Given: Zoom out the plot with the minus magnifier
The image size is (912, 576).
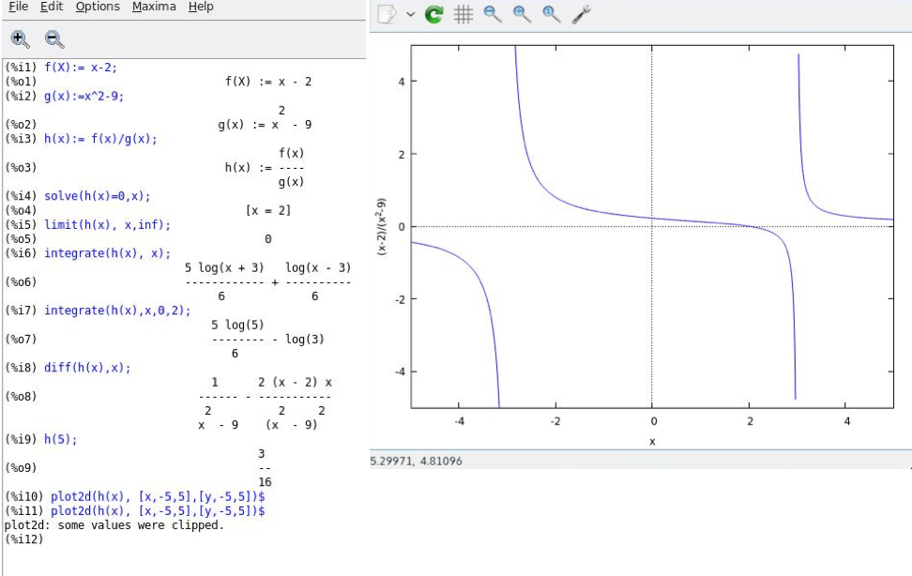Looking at the screenshot, I should pyautogui.click(x=493, y=14).
